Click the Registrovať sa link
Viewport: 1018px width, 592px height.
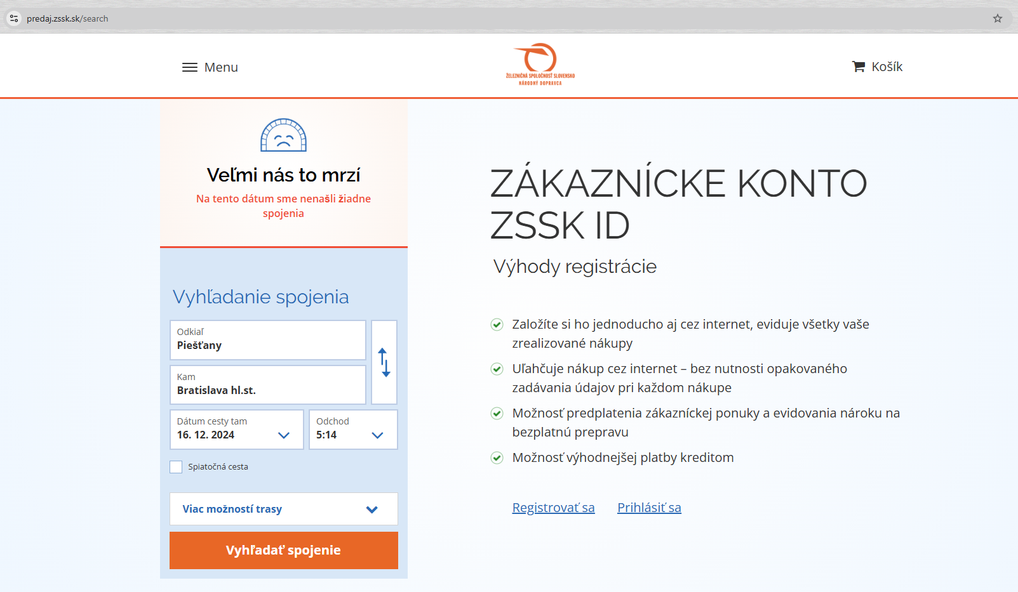(553, 508)
